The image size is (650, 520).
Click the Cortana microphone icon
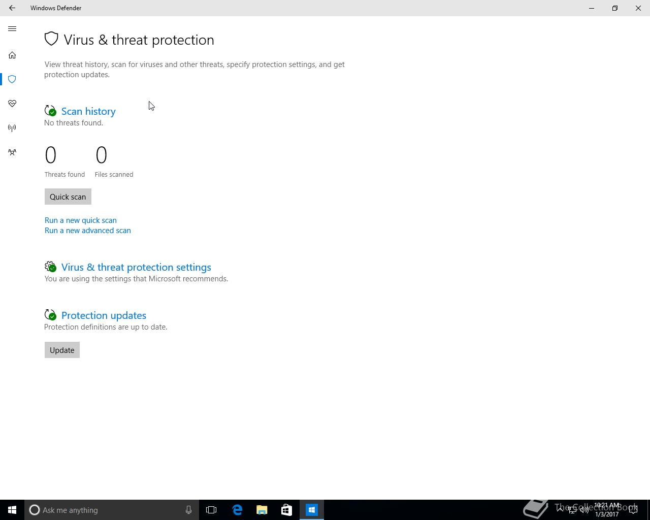(x=188, y=510)
